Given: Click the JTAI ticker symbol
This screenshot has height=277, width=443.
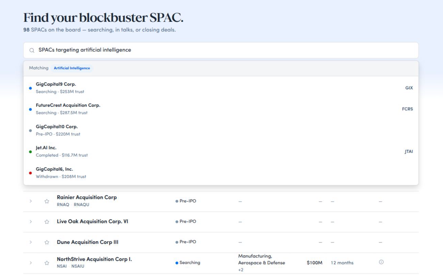Looking at the screenshot, I should click(x=409, y=151).
